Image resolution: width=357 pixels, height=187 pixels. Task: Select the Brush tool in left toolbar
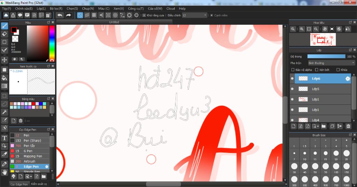[5, 26]
